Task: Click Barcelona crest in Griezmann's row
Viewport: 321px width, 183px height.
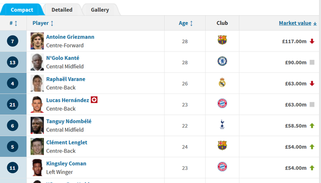Action: pos(222,40)
